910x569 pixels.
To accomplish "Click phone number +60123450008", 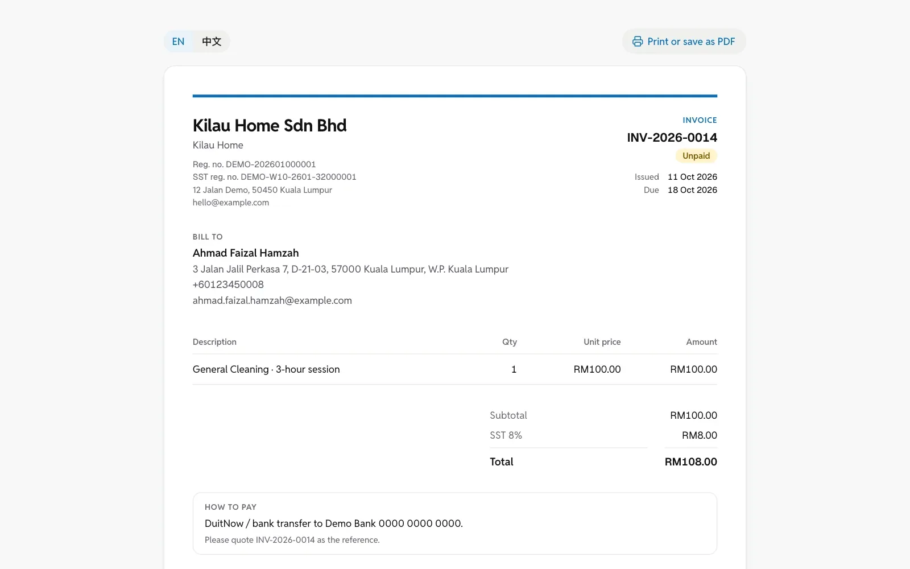I will [x=228, y=284].
